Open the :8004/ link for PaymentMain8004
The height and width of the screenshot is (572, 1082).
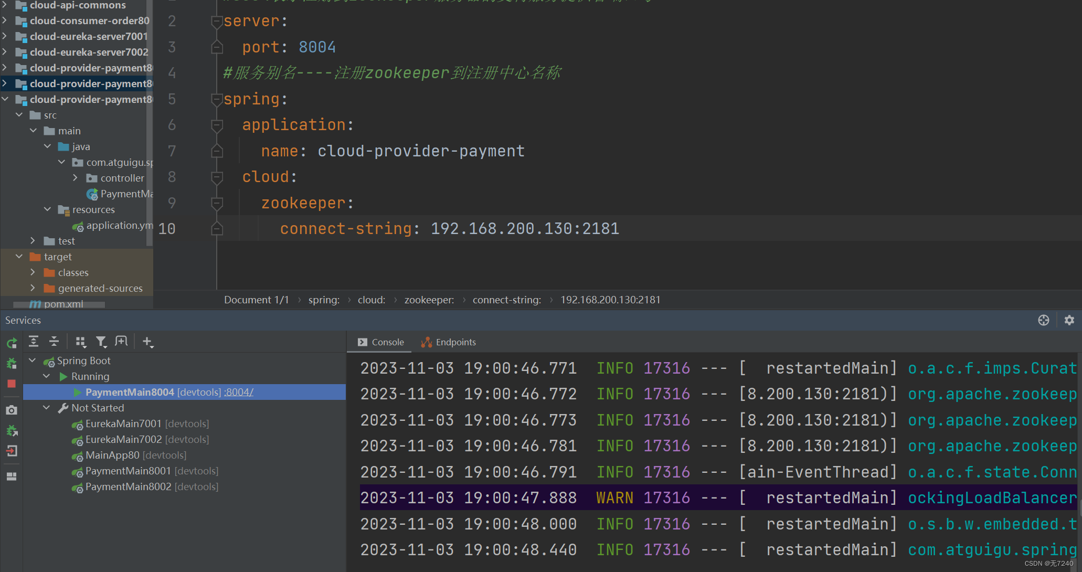coord(239,392)
